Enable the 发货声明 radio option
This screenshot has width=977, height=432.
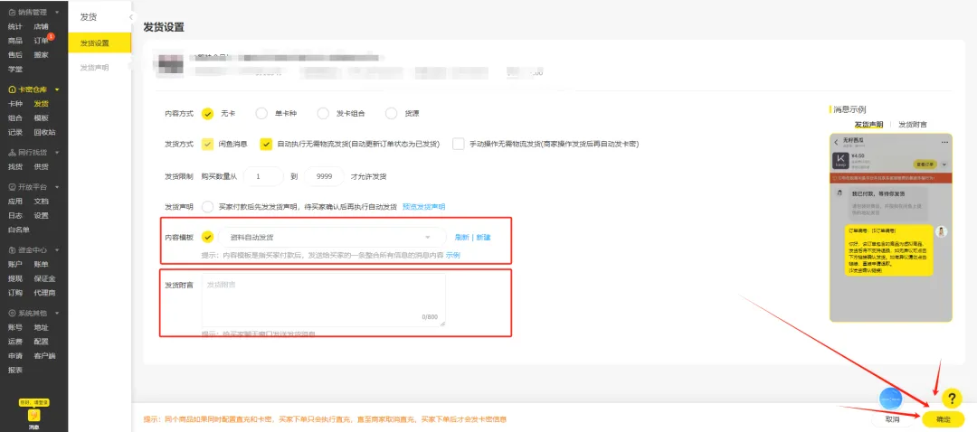tap(207, 207)
